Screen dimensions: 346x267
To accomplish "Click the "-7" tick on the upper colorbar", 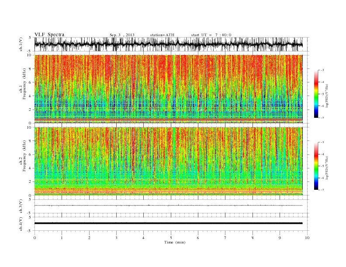I will [x=322, y=118].
